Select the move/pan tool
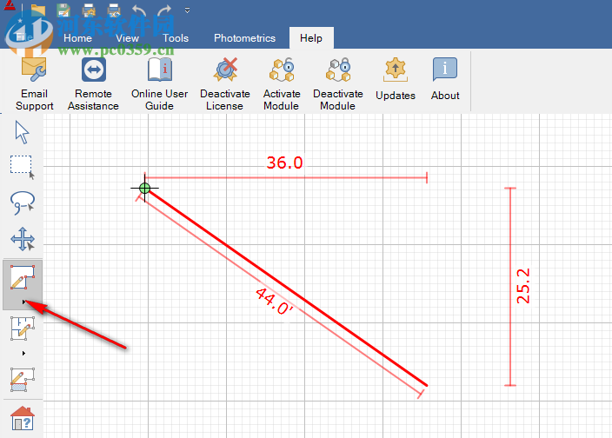Image resolution: width=612 pixels, height=438 pixels. (23, 239)
